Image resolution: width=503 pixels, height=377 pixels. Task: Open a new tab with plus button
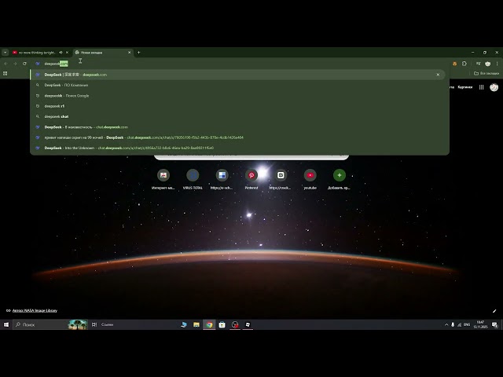click(138, 53)
